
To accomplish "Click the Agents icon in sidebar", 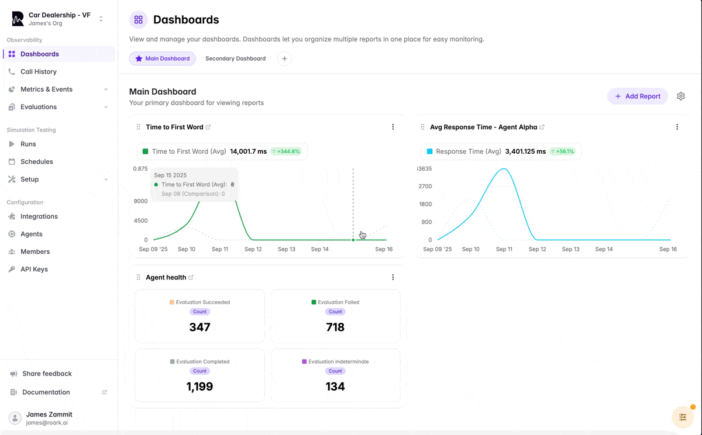I will tap(12, 234).
